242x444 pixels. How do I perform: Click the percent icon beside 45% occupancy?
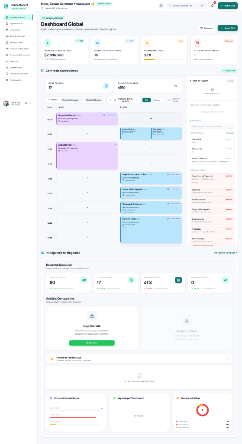[176, 86]
